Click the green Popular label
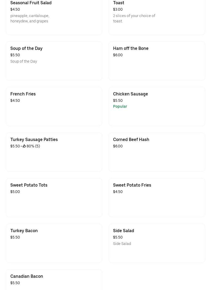 (120, 106)
